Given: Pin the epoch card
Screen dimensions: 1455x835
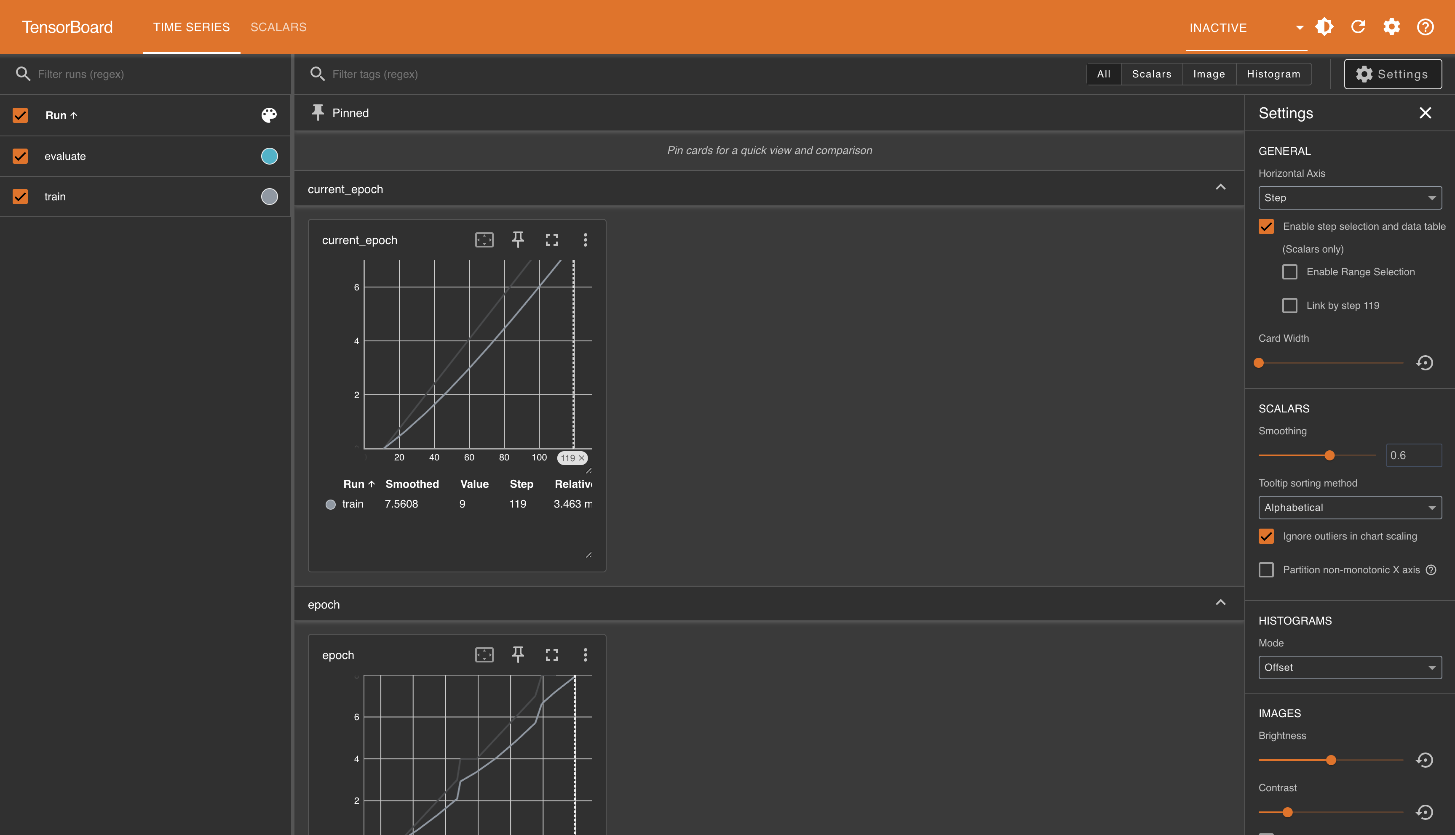Looking at the screenshot, I should tap(518, 655).
